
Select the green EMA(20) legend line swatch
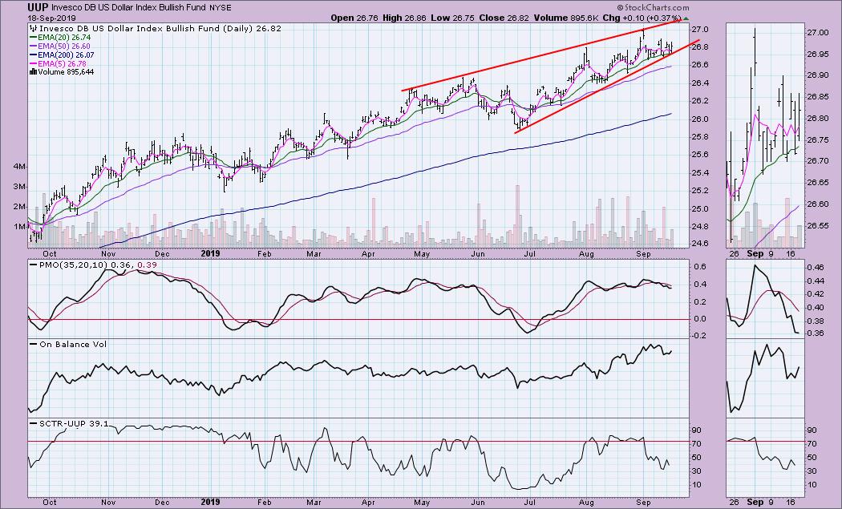pyautogui.click(x=34, y=38)
